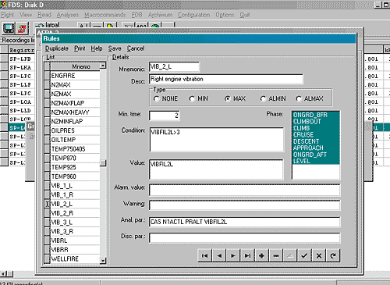The width and height of the screenshot is (390, 285).
Task: Select APPROACH in the Phase list
Action: 316,148
